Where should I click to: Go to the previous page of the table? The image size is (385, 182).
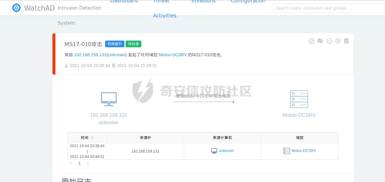tap(71, 163)
